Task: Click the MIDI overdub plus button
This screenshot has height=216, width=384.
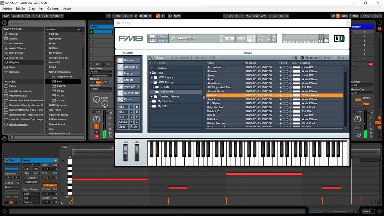Action: click(150, 16)
